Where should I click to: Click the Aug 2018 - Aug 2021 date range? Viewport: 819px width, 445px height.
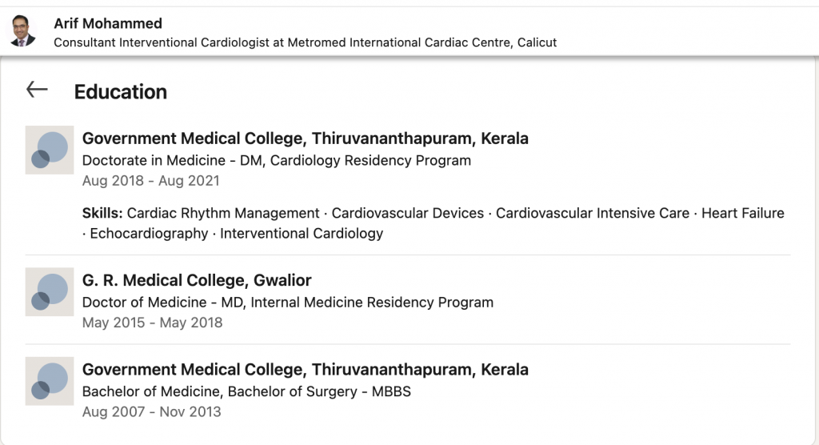pyautogui.click(x=150, y=181)
